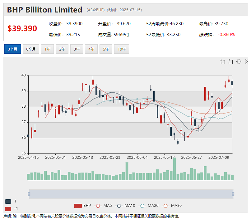
Task: Click the zoom reset (undo zoom) icon
Action: click(230, 61)
